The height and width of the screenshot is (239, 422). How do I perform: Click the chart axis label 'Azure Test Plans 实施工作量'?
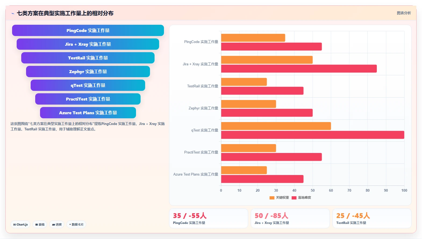(196, 174)
